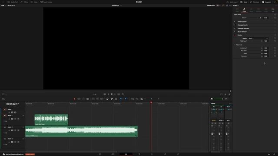Toggle Position Lock in timeline toolbar
The width and height of the screenshot is (278, 156).
(x=116, y=99)
